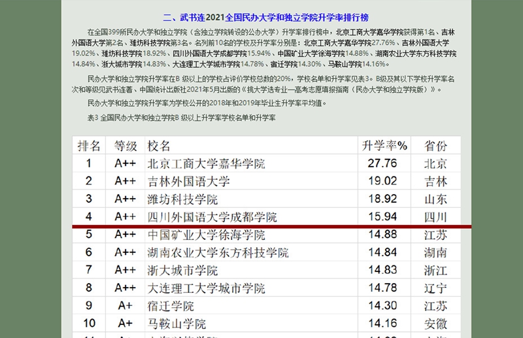Select 大连理工大学城市学院 in the rank 8 row
The image size is (523, 338).
pos(207,288)
